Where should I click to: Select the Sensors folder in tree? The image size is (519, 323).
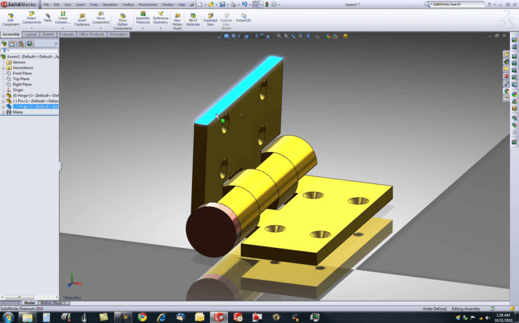tap(16, 62)
